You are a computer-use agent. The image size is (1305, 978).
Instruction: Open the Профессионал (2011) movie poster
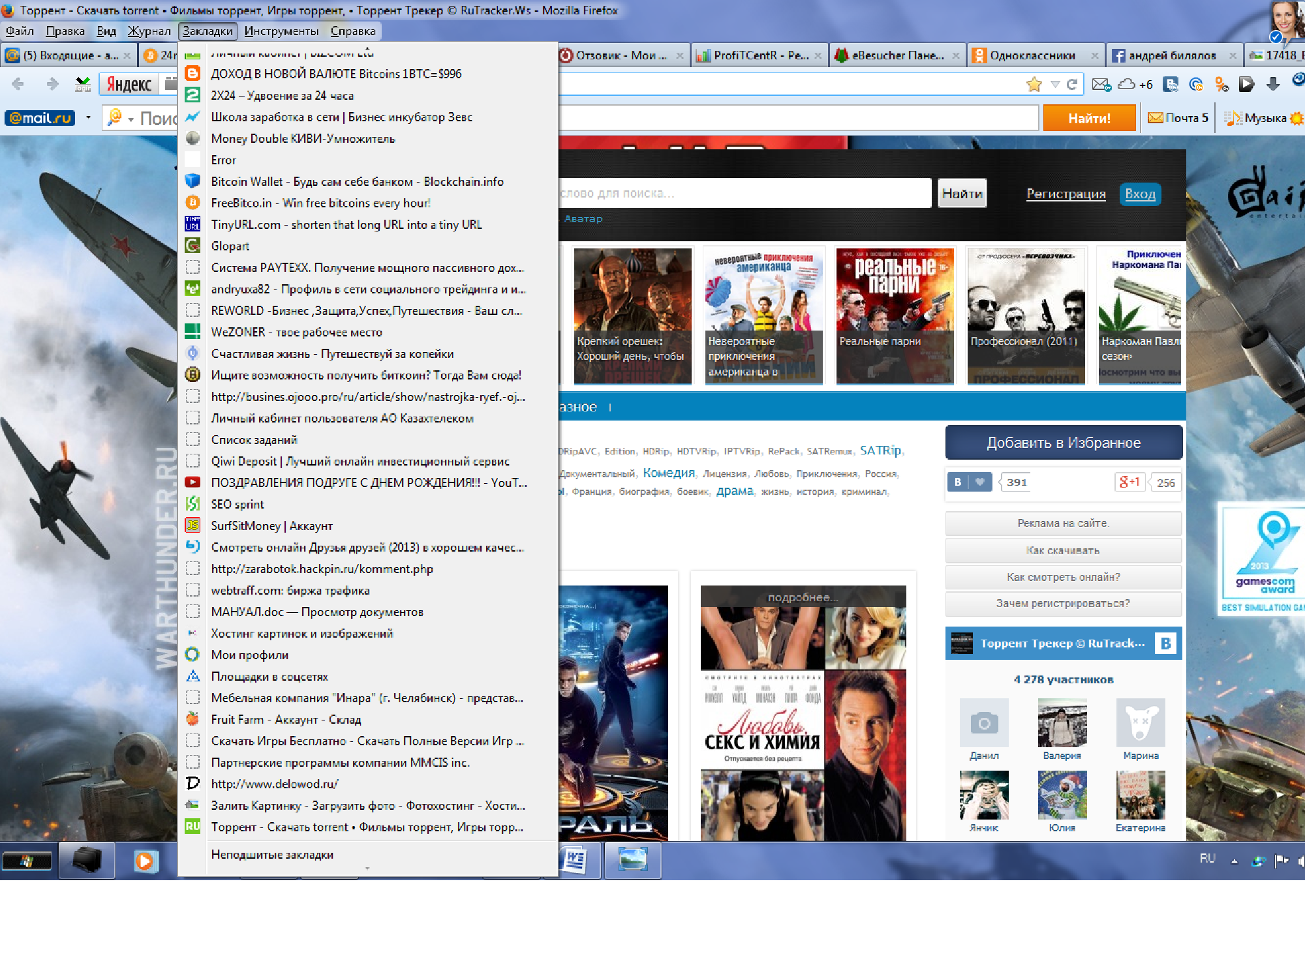[1026, 316]
